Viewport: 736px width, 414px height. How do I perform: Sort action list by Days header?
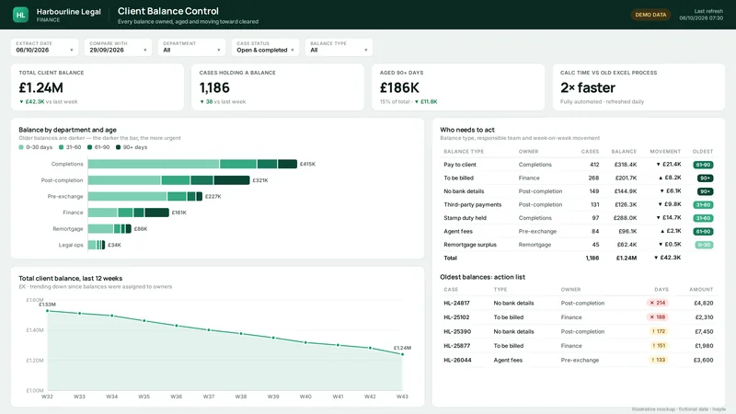661,290
